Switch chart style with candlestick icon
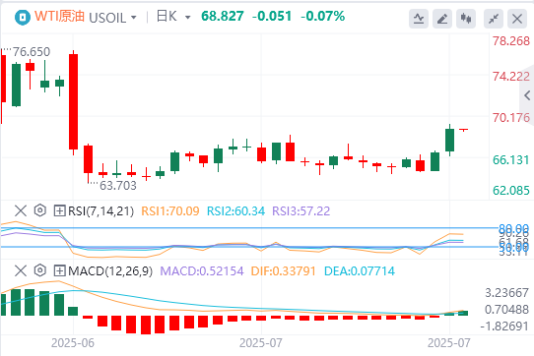The image size is (534, 356). click(466, 19)
